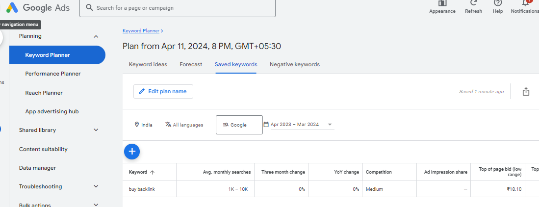Click the Competition column header
This screenshot has height=207, width=539.
tap(379, 172)
